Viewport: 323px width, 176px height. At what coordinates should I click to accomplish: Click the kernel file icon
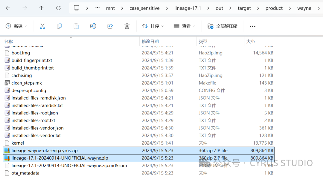coord(7,143)
